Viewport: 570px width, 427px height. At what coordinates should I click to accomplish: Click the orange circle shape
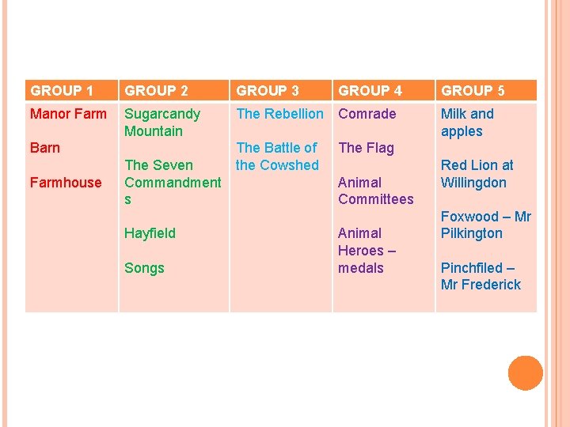(526, 373)
